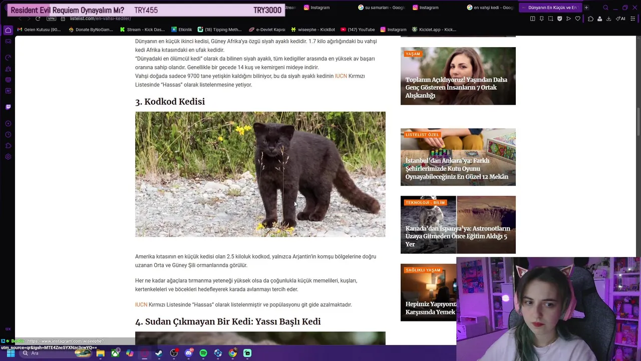Open the AI assistant toolbar button

(x=620, y=19)
